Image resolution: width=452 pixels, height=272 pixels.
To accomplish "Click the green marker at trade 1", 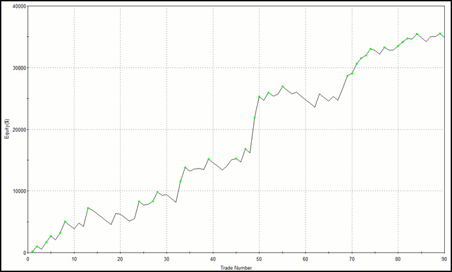I will 32,251.
